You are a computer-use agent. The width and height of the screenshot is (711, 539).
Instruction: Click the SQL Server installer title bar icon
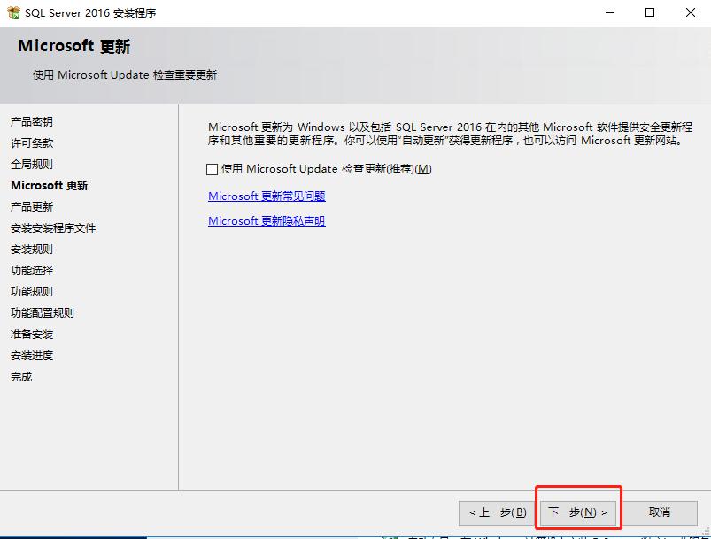click(13, 12)
